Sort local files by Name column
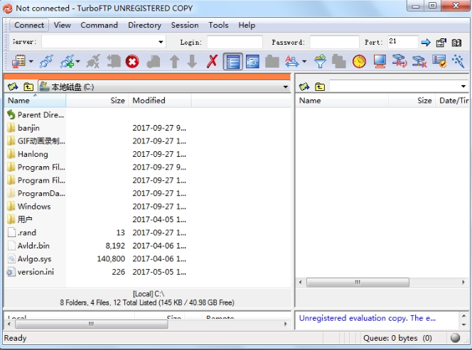This screenshot has height=350, width=472. pyautogui.click(x=35, y=100)
